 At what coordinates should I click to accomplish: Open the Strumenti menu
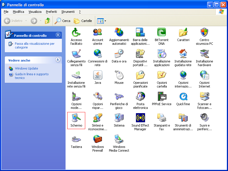(68, 12)
